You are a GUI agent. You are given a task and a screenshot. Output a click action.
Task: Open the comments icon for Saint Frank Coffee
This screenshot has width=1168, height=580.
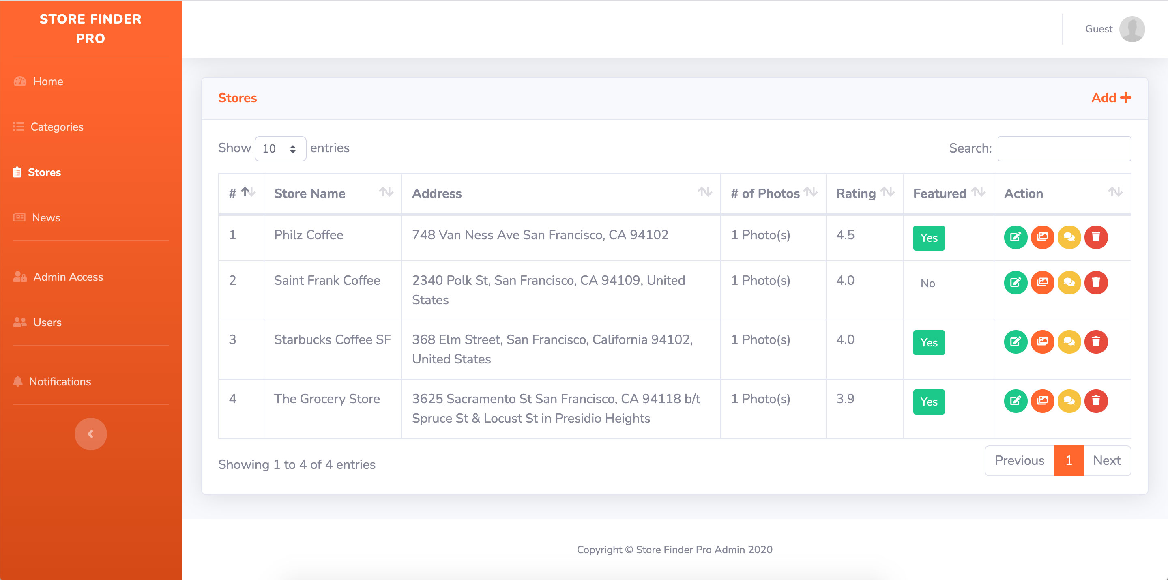[x=1069, y=283]
